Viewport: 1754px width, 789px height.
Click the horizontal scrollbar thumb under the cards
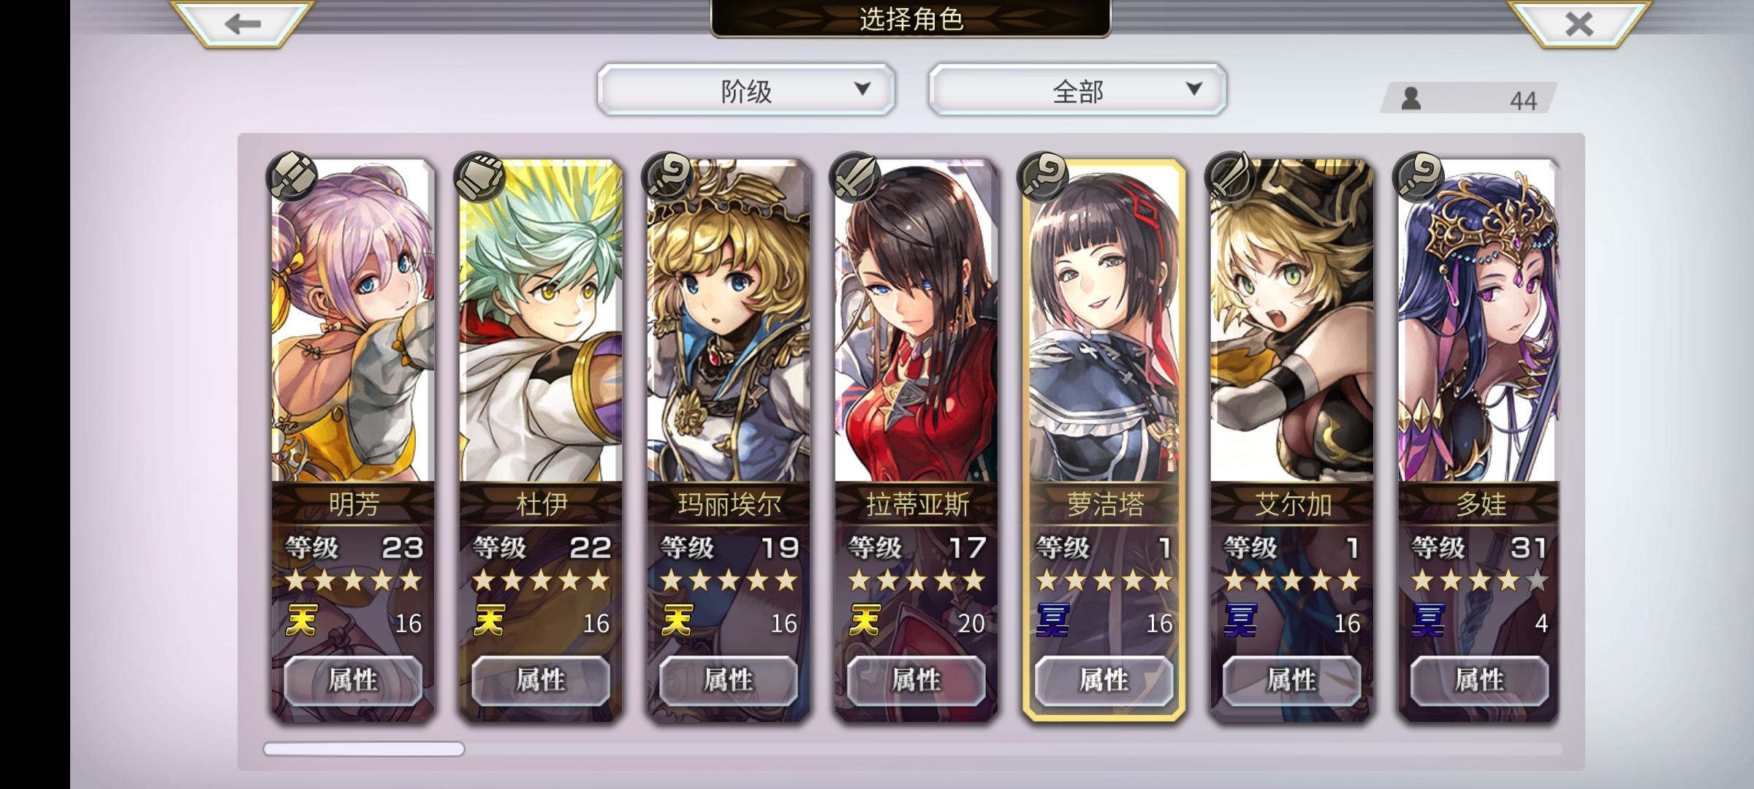364,749
